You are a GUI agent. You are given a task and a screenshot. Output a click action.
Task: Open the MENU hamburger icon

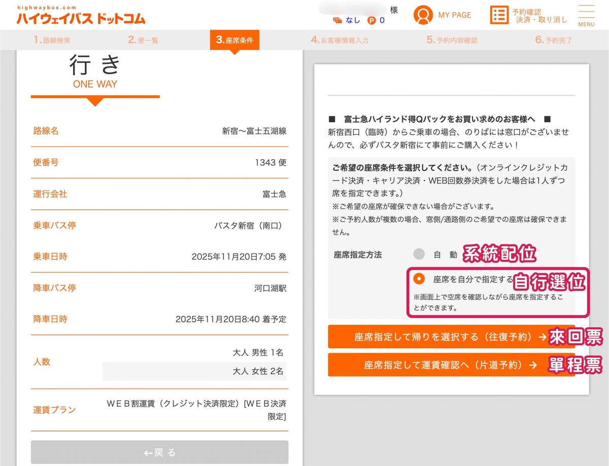coord(586,16)
